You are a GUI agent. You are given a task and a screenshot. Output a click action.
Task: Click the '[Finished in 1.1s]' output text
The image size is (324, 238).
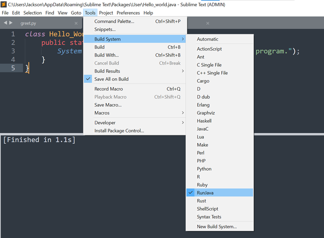click(x=39, y=140)
